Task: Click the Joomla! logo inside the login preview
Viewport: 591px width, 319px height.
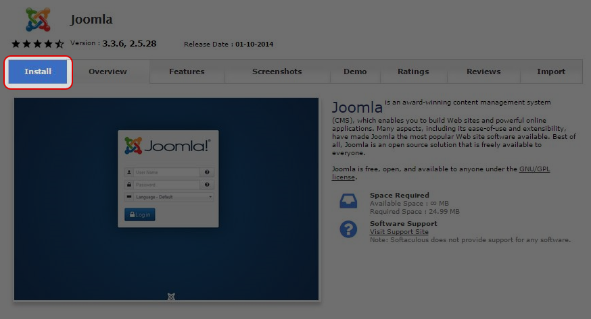Action: click(168, 146)
